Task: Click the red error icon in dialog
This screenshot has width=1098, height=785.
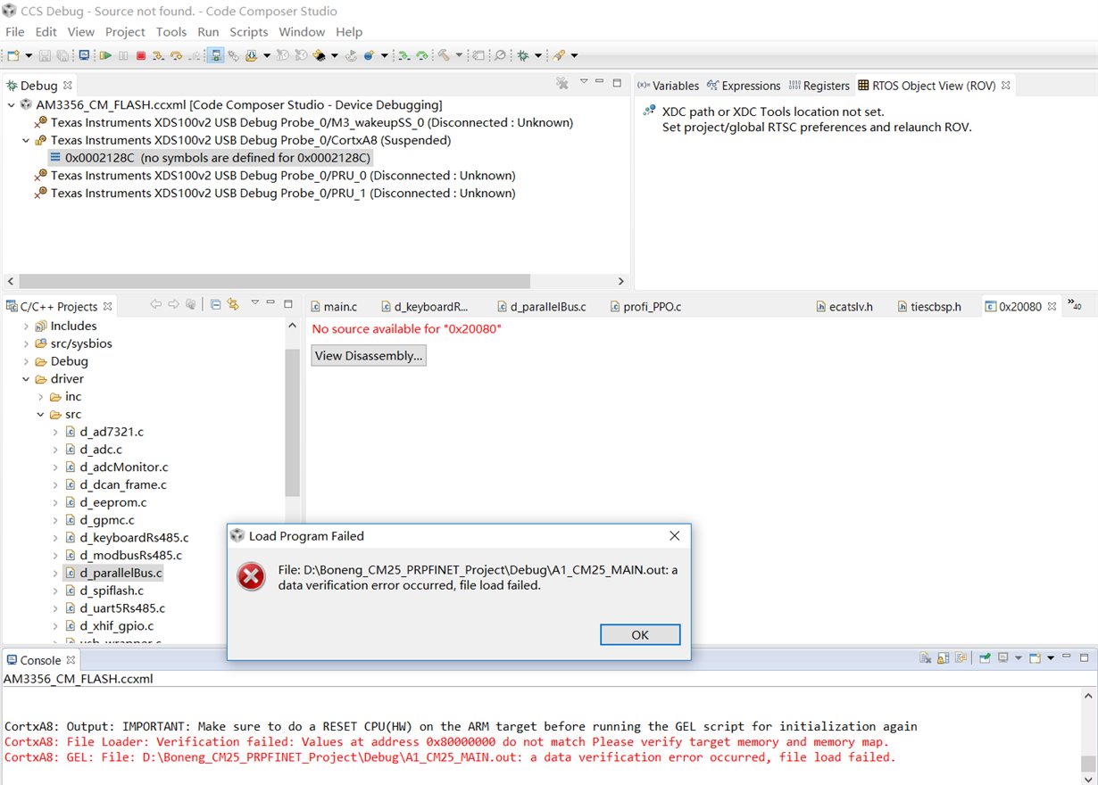Action: point(251,576)
